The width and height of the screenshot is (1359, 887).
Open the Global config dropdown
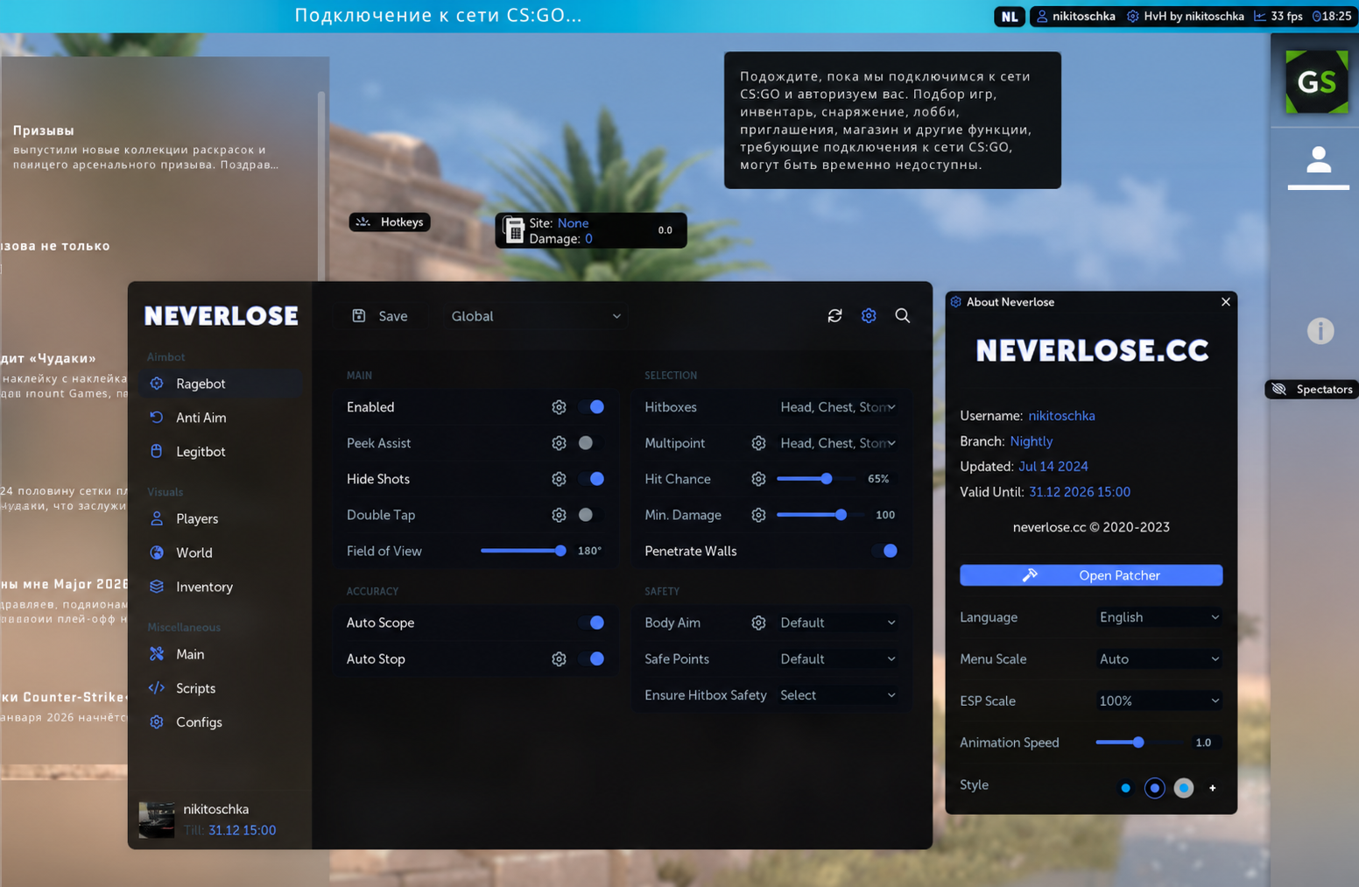coord(536,316)
